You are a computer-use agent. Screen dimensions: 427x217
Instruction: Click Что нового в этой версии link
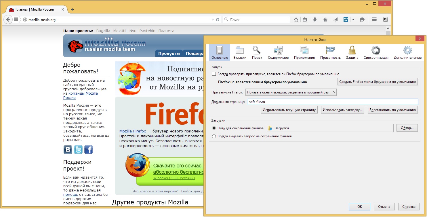(155, 191)
